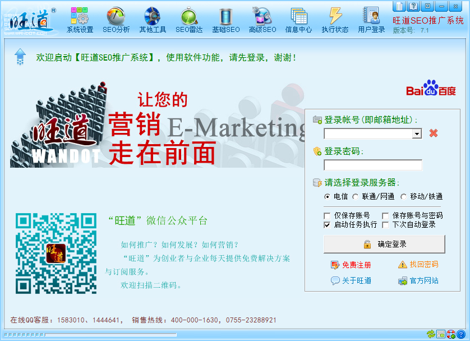470x341 pixels.
Task: Select the 移动/铁通 server option
Action: tap(403, 197)
